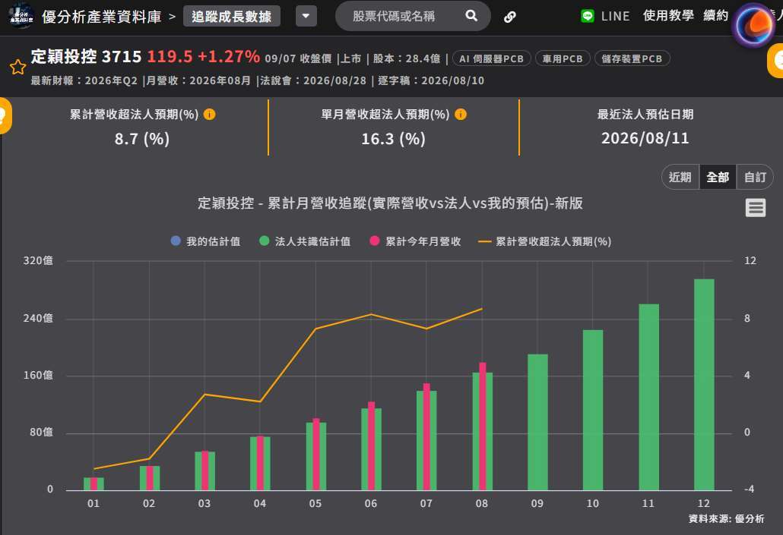The width and height of the screenshot is (783, 535).
Task: Open chart hamburger menu icon
Action: (x=755, y=207)
